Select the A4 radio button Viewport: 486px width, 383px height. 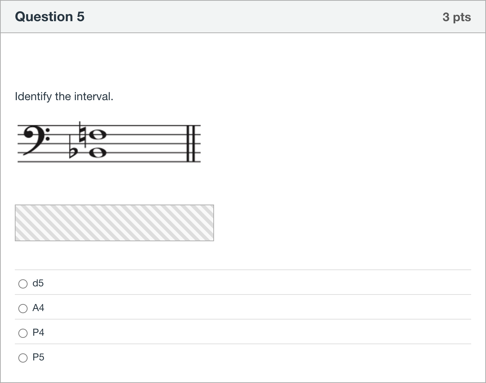23,309
